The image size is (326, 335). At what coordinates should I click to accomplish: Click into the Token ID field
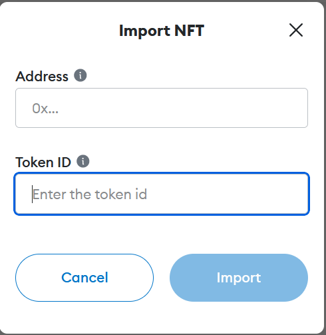click(x=162, y=194)
